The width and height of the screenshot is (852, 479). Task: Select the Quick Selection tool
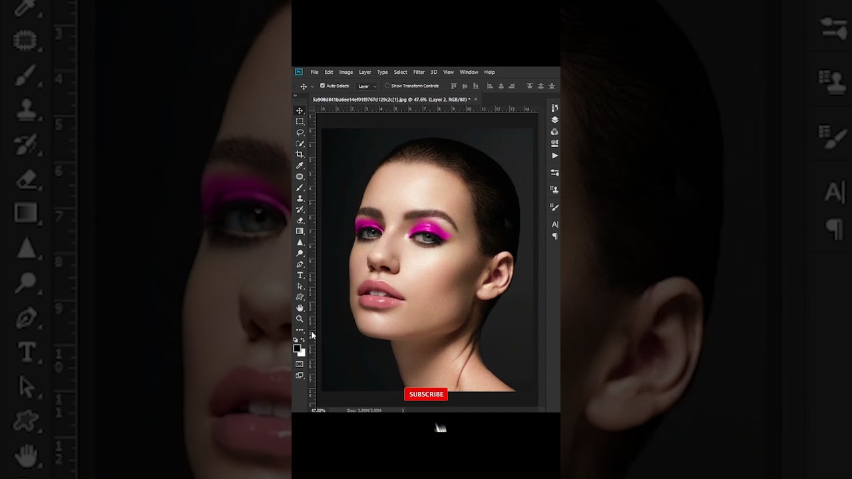coord(300,144)
